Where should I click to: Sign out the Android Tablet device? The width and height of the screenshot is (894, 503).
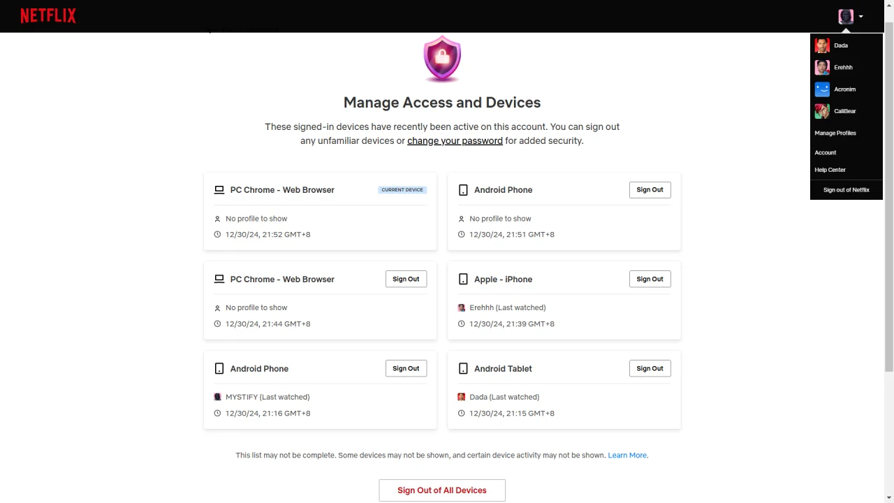(650, 368)
